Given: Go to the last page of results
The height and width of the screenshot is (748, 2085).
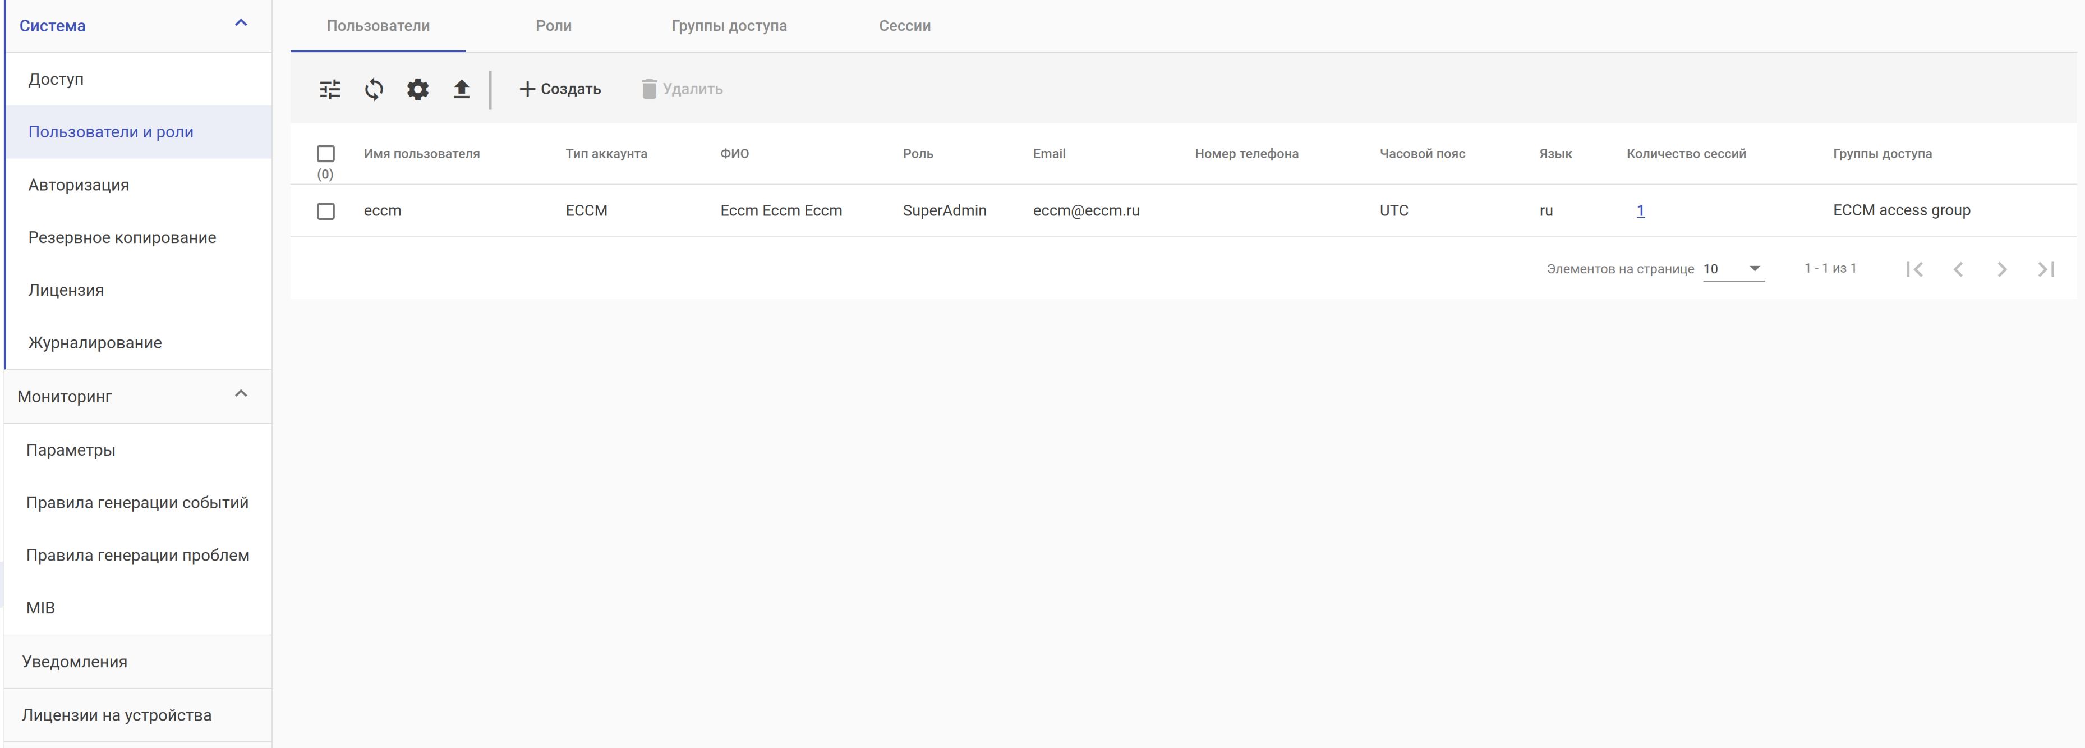Looking at the screenshot, I should pyautogui.click(x=2045, y=269).
